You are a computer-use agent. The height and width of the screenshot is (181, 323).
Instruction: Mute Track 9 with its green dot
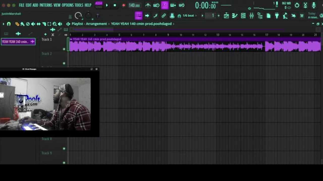[64, 163]
